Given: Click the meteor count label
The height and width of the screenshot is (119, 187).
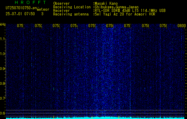Looking at the screenshot, I should tap(43, 10).
